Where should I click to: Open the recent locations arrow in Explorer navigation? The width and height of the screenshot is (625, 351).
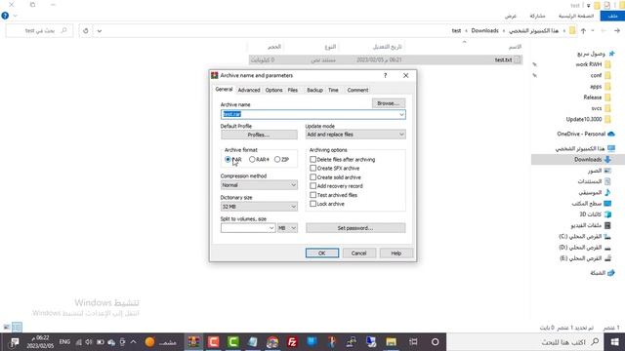click(x=593, y=30)
